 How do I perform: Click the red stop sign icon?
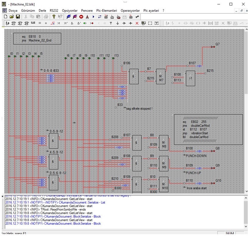tap(81, 17)
